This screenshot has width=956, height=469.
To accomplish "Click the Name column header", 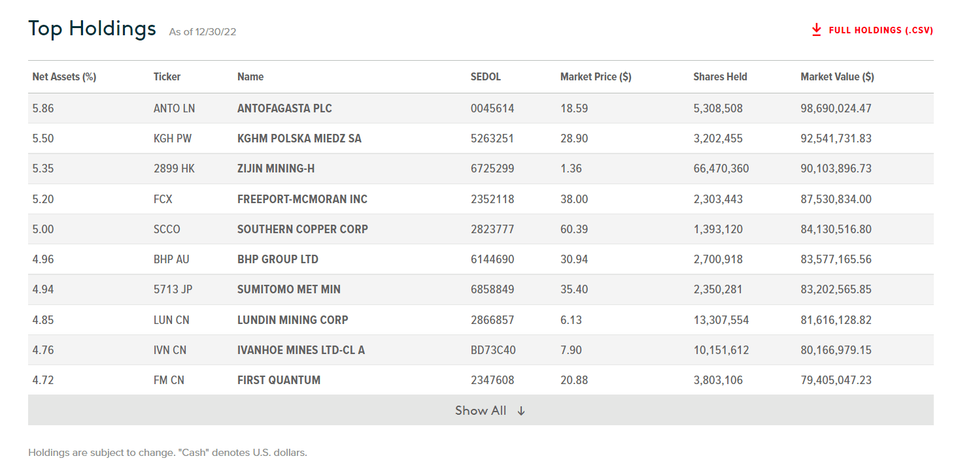I will pos(250,76).
